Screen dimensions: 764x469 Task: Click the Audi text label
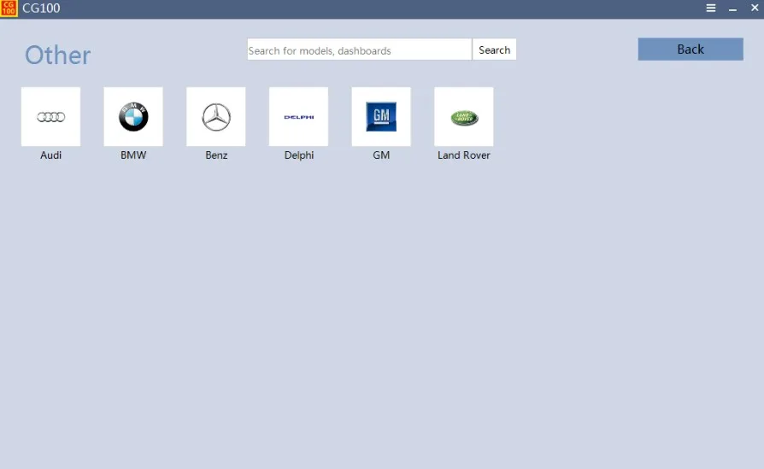[x=50, y=155]
